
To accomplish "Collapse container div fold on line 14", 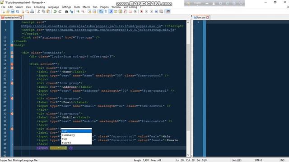I will click(12, 53).
